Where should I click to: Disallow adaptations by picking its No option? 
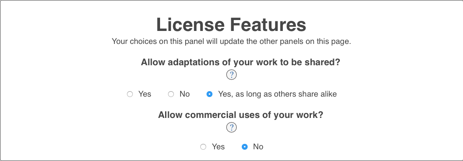point(171,95)
